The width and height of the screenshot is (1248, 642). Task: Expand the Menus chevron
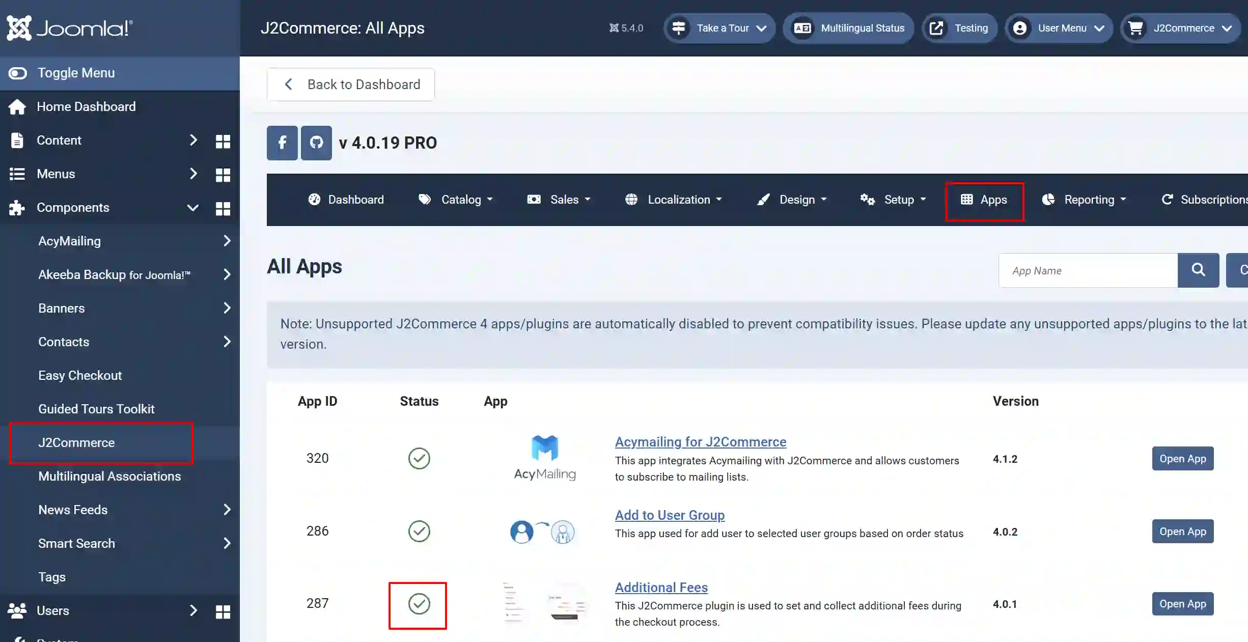(x=193, y=174)
